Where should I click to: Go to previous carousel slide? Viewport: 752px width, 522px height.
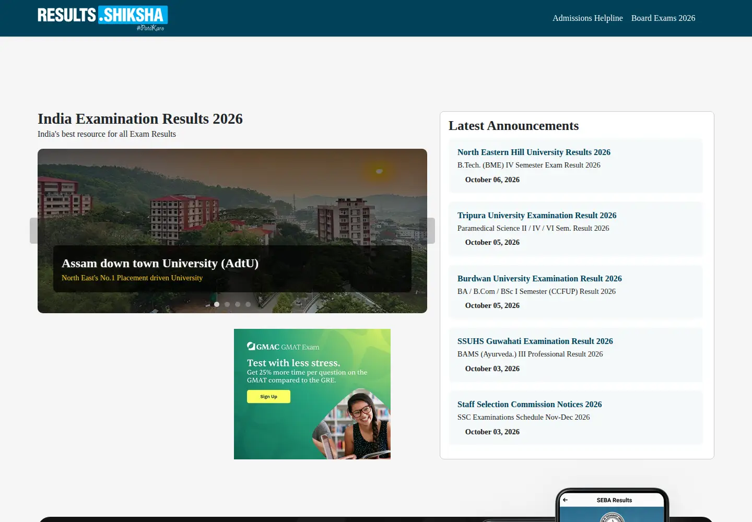click(34, 231)
